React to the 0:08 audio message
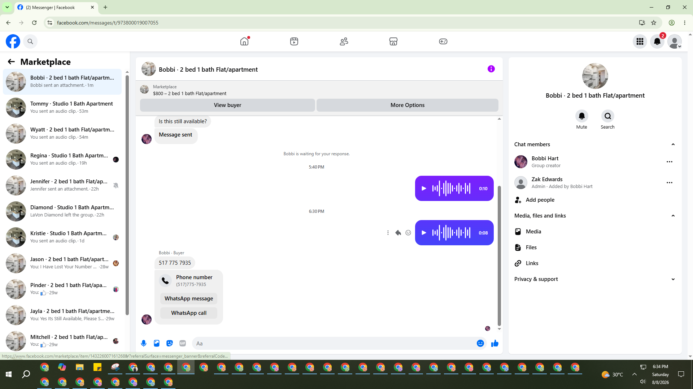This screenshot has height=389, width=693. pos(408,233)
